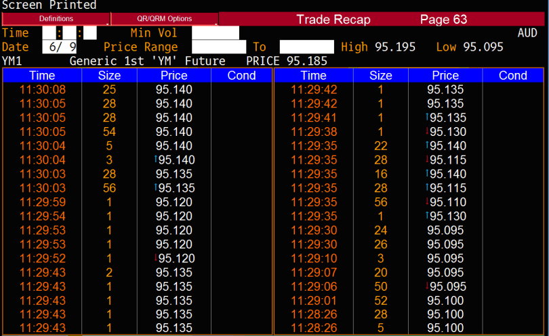Viewport: 549px width, 336px height.
Task: Click the Definitions button
Action: [56, 19]
